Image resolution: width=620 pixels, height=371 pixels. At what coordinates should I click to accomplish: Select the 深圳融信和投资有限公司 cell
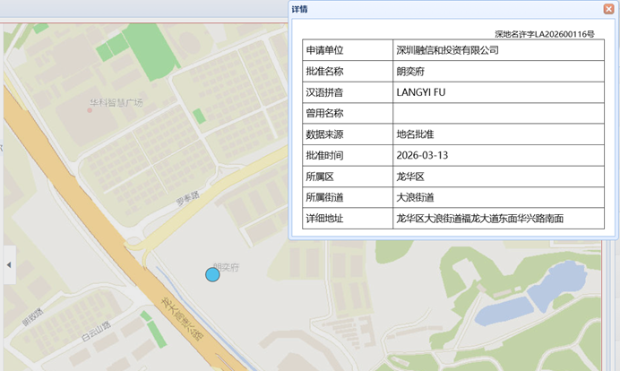(498, 50)
